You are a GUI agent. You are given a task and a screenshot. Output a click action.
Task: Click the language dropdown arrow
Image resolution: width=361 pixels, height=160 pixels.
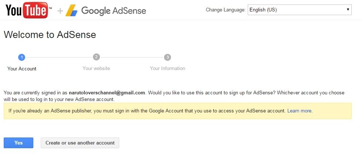(x=348, y=10)
